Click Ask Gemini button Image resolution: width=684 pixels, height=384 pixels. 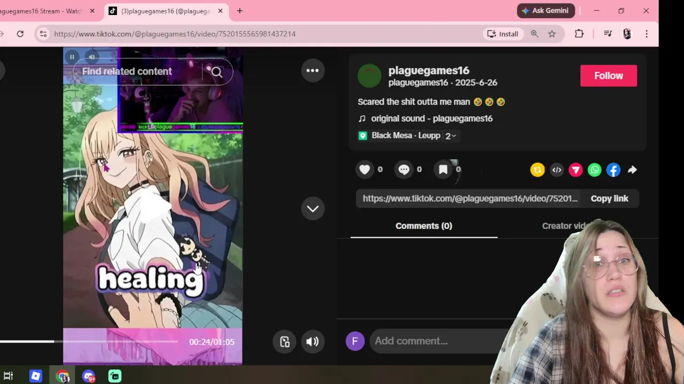[546, 11]
